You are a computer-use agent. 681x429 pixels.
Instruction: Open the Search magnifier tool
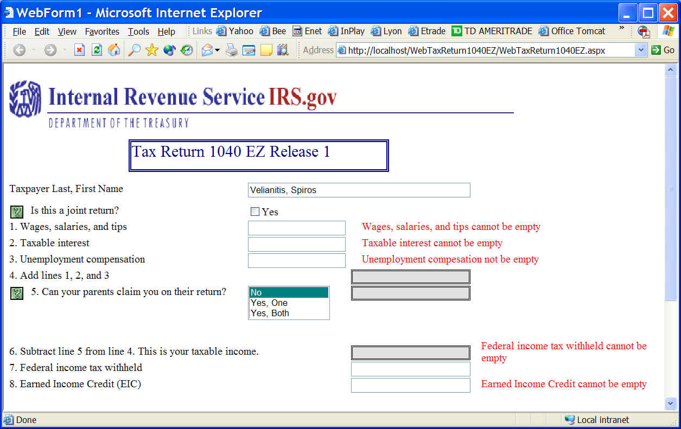tap(134, 50)
